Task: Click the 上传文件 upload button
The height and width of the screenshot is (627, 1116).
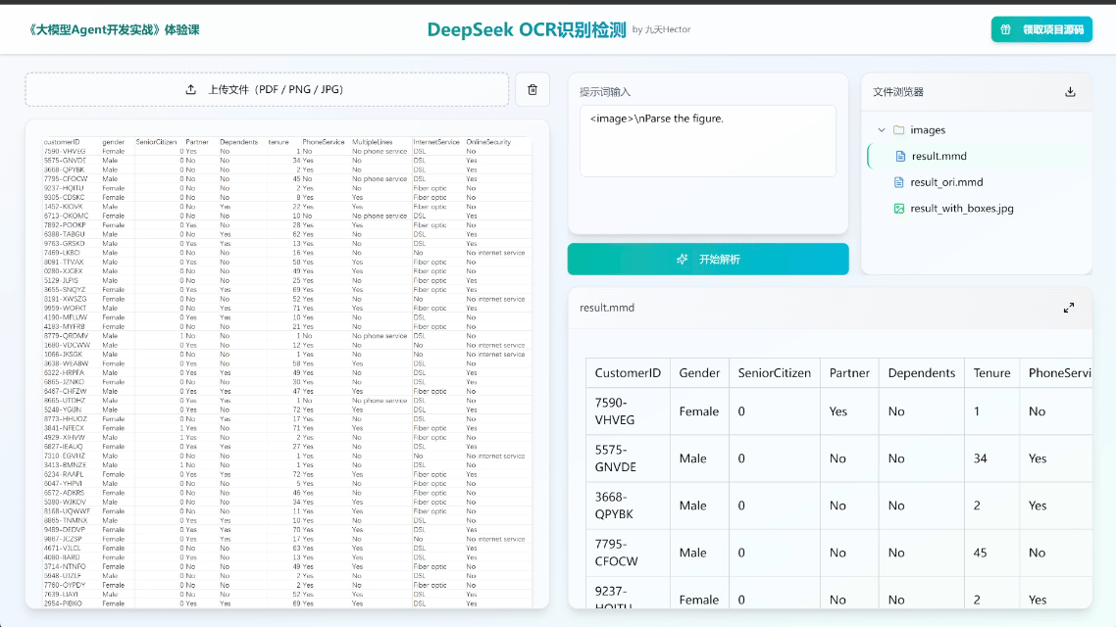Action: point(267,89)
